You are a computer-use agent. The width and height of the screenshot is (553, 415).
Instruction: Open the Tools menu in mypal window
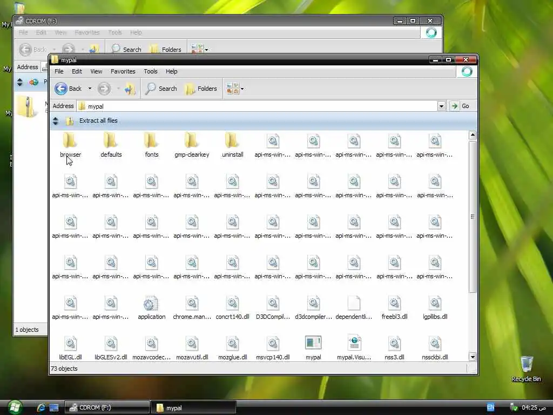click(151, 71)
